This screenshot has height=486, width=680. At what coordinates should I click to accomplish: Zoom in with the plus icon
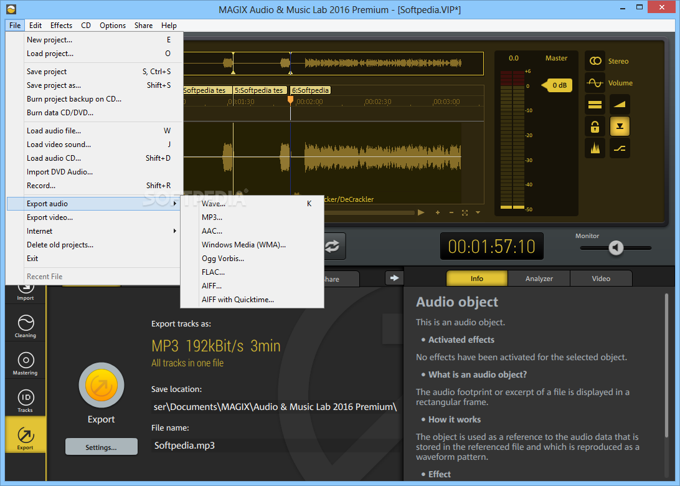pyautogui.click(x=438, y=212)
